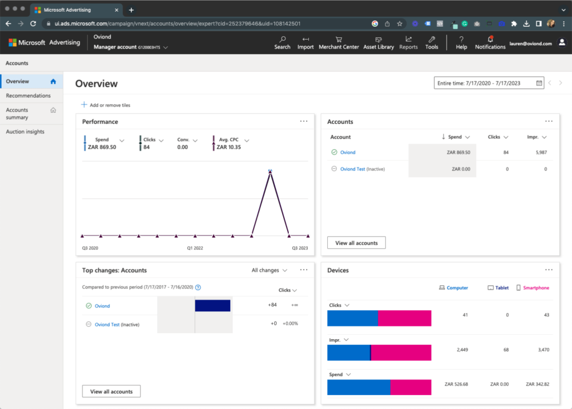572x409 pixels.
Task: Open the All changes filter dropdown
Action: click(x=269, y=270)
